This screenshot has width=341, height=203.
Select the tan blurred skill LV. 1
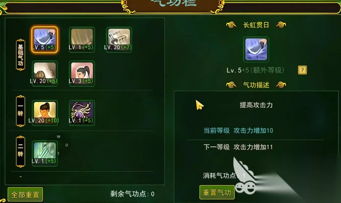click(x=82, y=40)
